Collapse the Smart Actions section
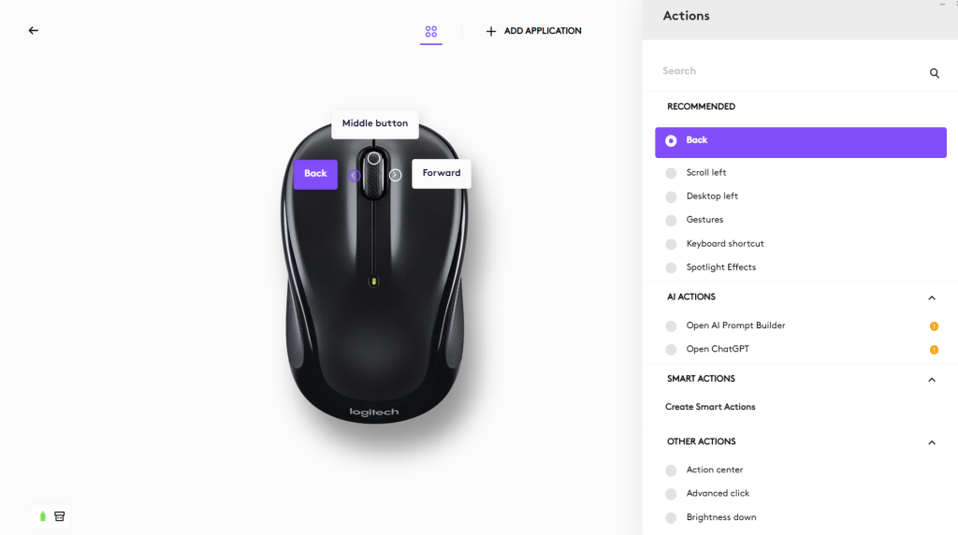 coord(931,380)
